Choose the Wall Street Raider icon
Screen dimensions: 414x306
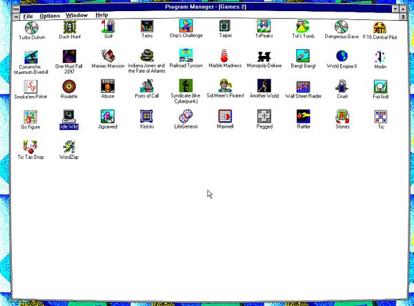303,86
